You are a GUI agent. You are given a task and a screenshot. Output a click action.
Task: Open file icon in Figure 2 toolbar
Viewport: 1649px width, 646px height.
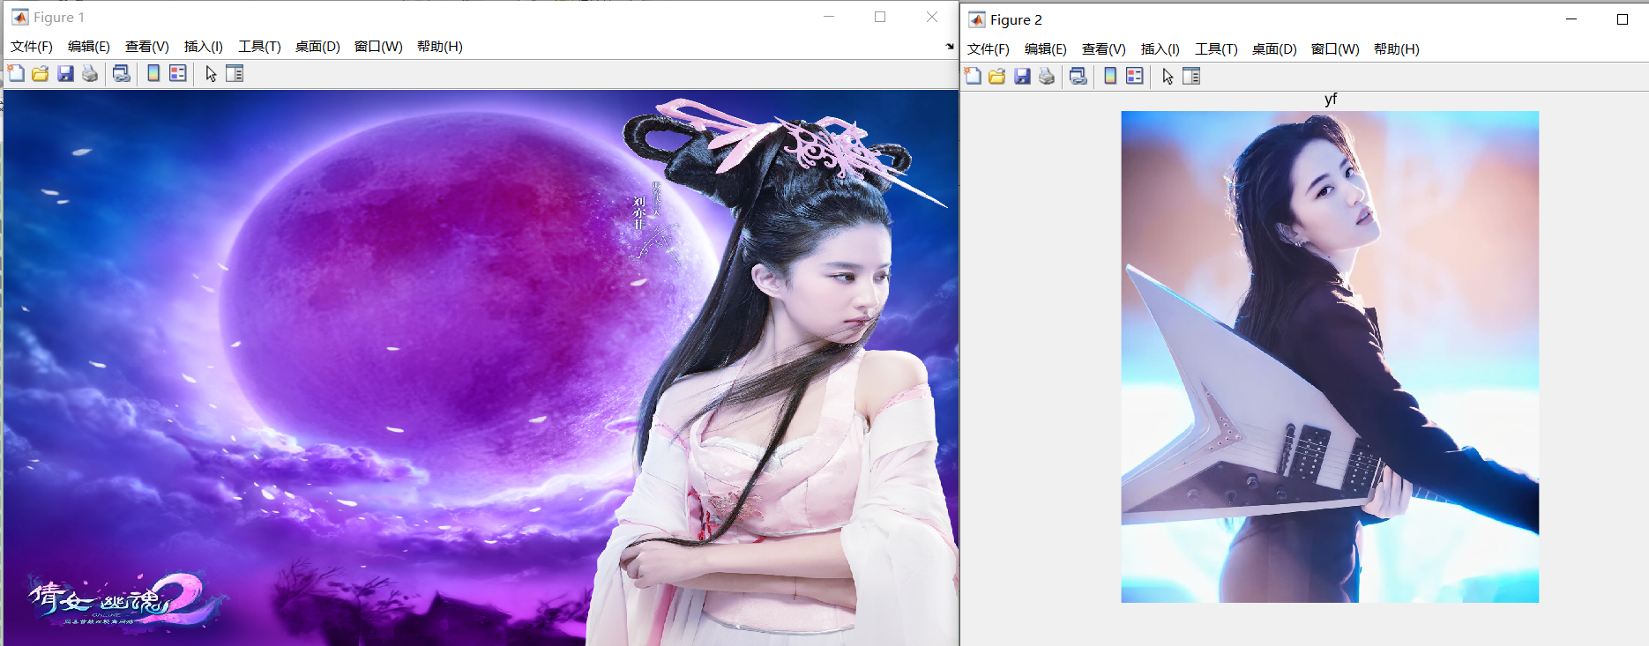(x=997, y=76)
